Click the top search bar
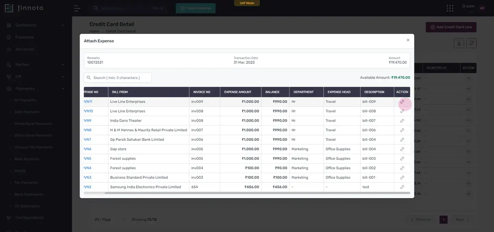The width and height of the screenshot is (494, 232). pos(128,8)
